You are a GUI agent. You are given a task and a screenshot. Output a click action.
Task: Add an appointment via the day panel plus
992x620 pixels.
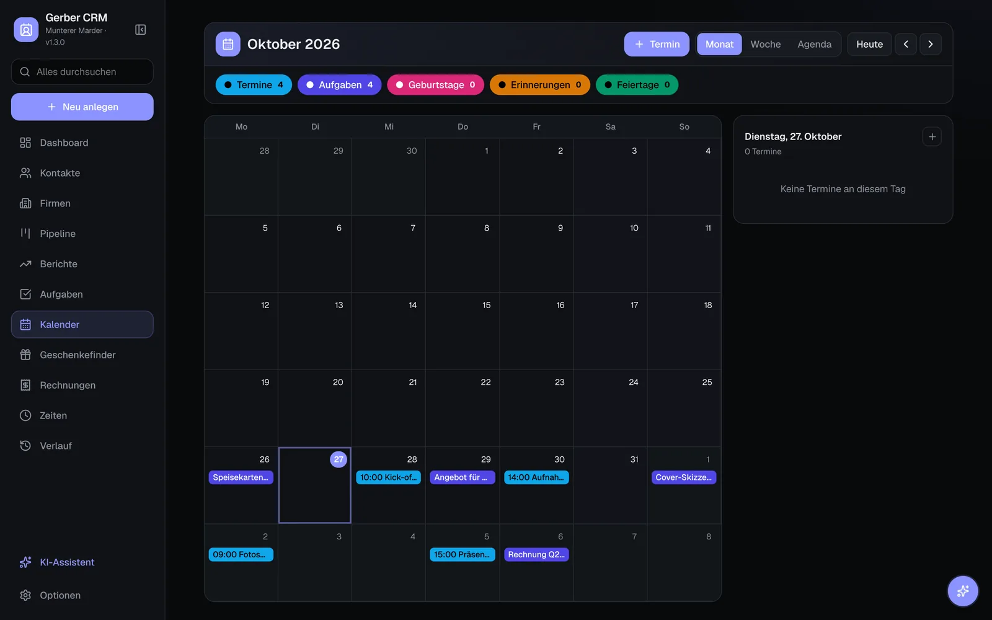tap(932, 136)
